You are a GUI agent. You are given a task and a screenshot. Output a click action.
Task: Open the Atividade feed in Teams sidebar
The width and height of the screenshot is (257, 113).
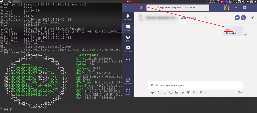[128, 17]
